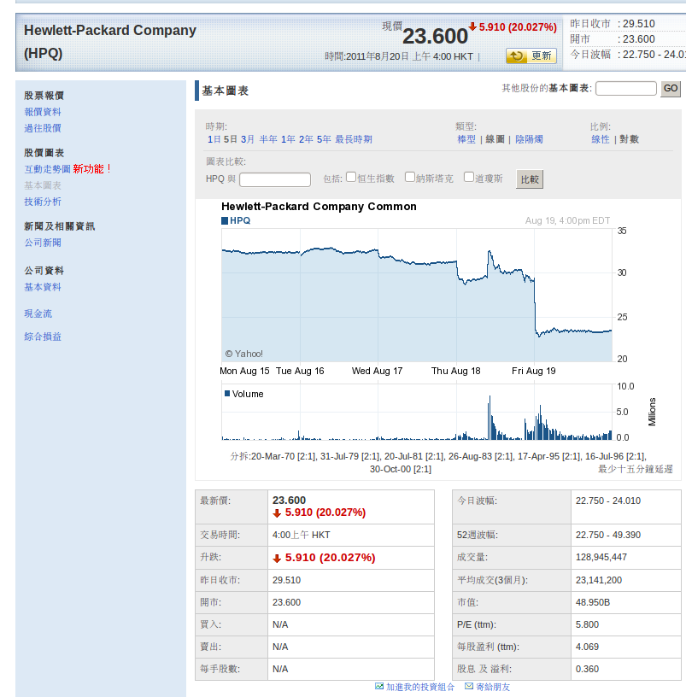The image size is (686, 697).
Task: Click the refresh arrow icon on 更新
Action: [517, 56]
